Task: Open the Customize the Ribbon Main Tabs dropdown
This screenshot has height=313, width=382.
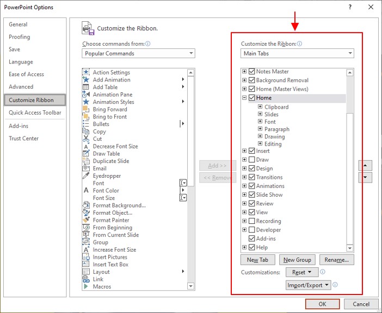Action: [x=297, y=53]
